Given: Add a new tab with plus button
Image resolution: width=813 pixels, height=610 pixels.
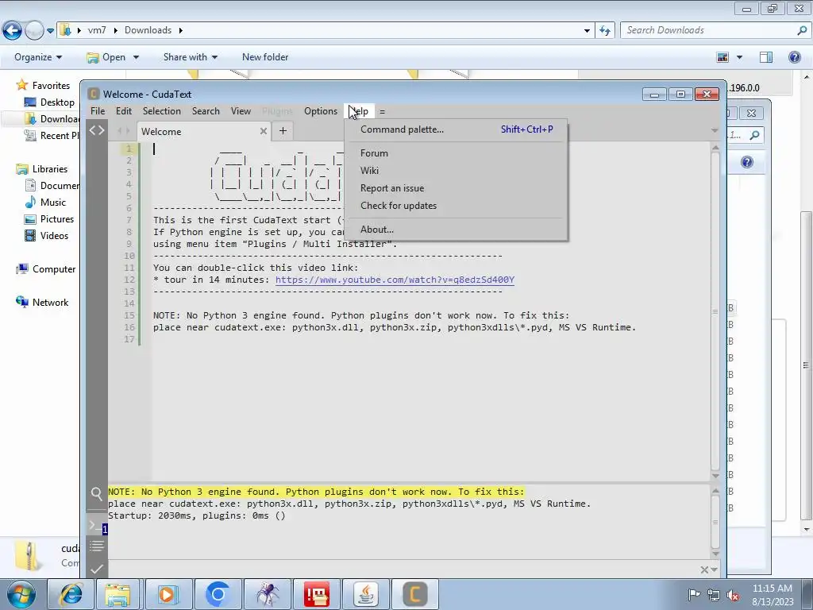Looking at the screenshot, I should click(283, 131).
